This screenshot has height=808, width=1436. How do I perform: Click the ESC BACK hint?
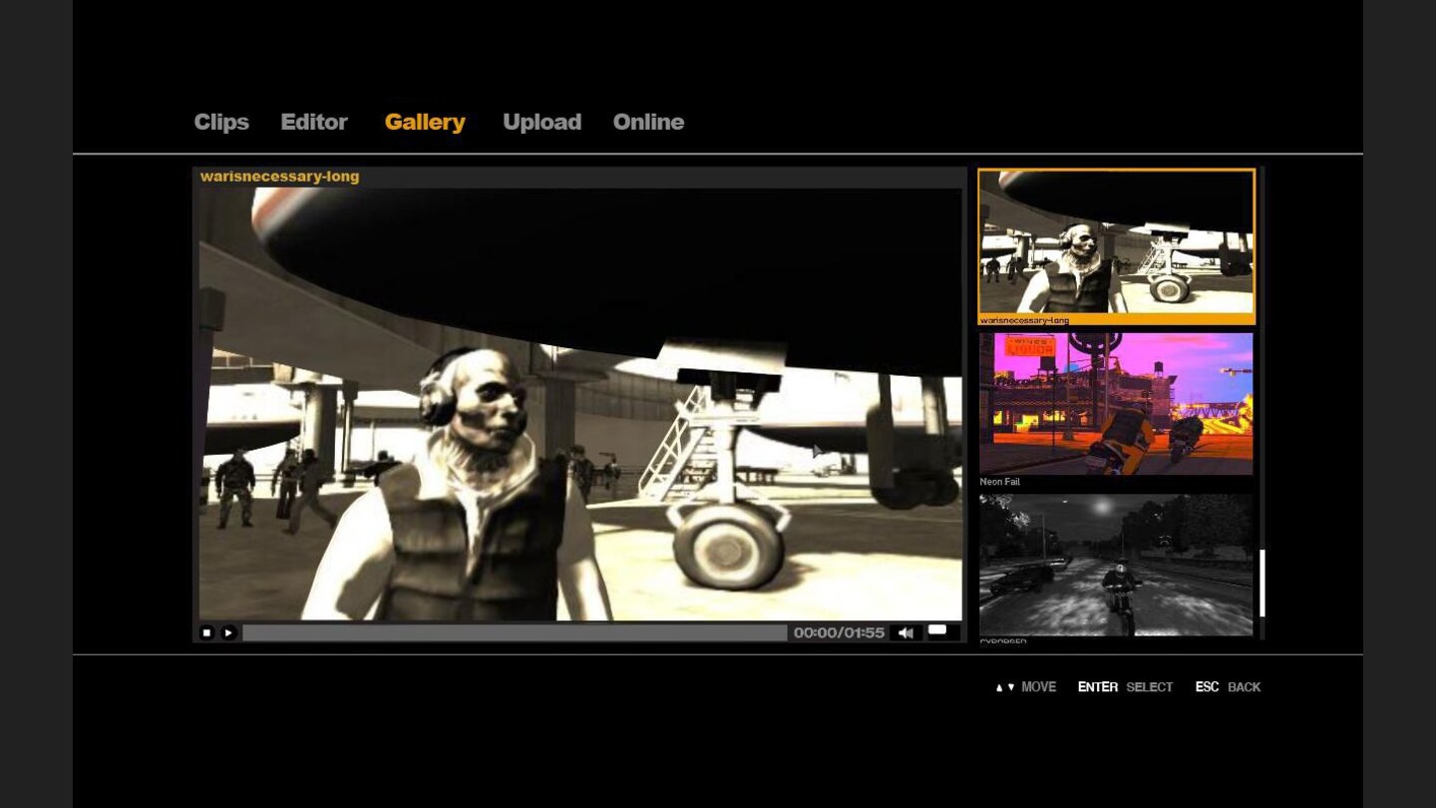[x=1228, y=687]
